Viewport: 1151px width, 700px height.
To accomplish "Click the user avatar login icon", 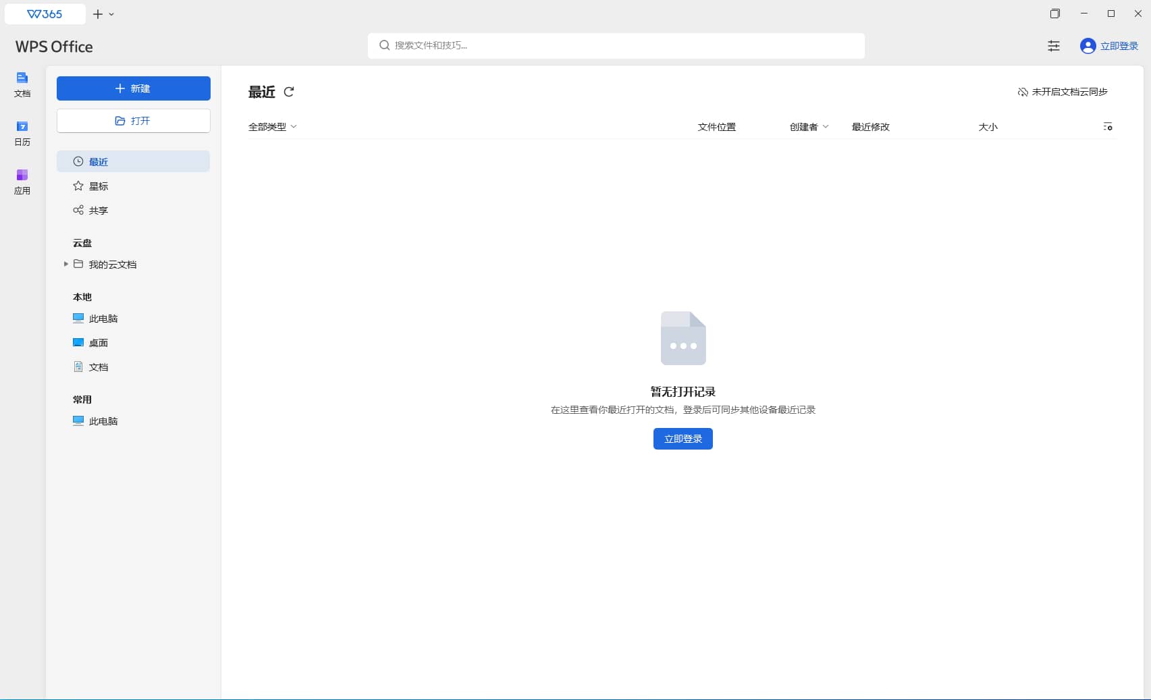I will click(1088, 46).
